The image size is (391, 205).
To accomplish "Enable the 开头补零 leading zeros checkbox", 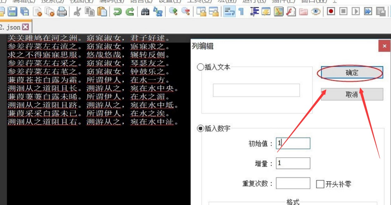I will (320, 184).
